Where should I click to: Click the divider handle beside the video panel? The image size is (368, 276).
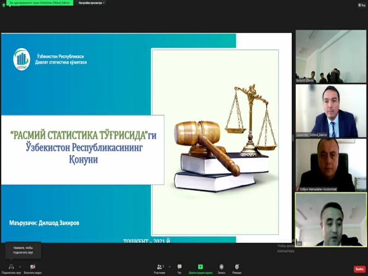point(293,138)
